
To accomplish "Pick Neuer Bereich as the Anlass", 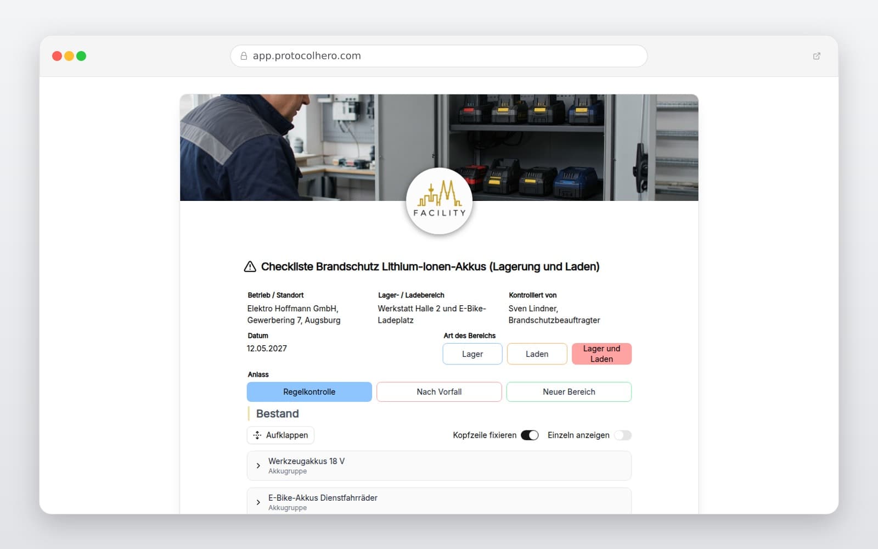I will pos(569,392).
